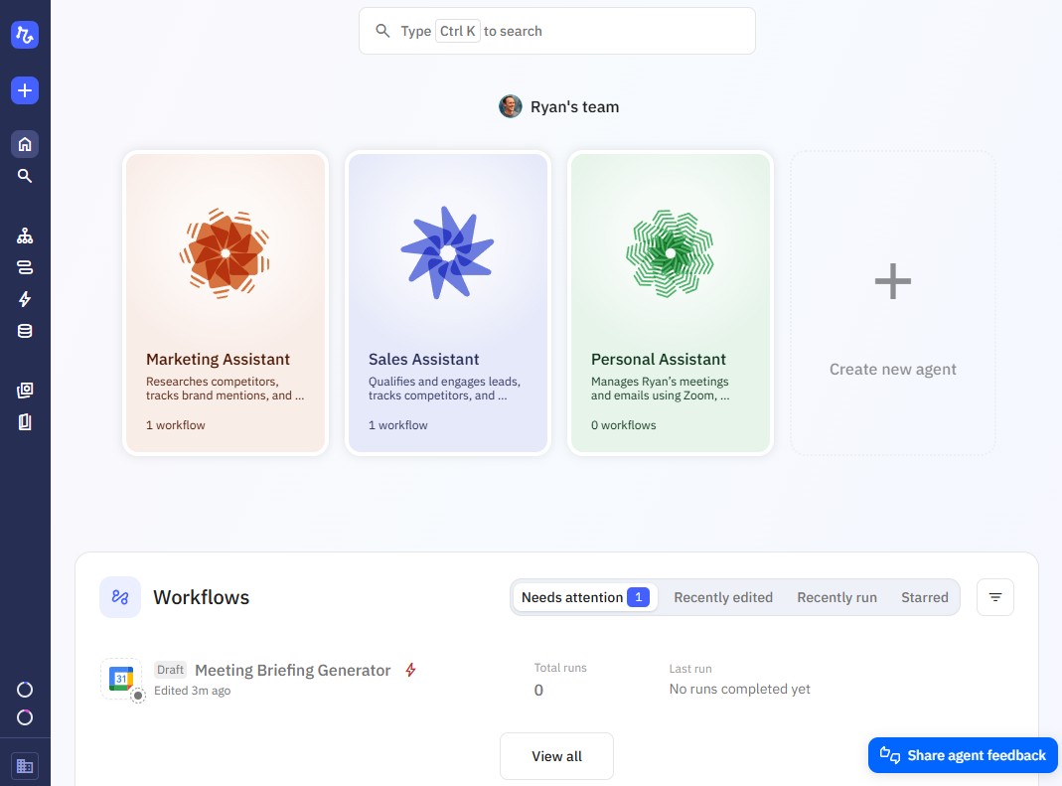Open the workflow filter options
This screenshot has height=786, width=1062.
point(995,597)
